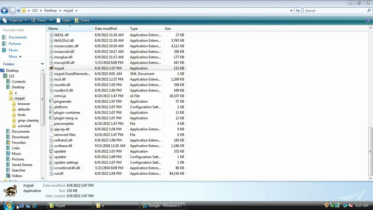Select the updater application icon

pyautogui.click(x=51, y=151)
